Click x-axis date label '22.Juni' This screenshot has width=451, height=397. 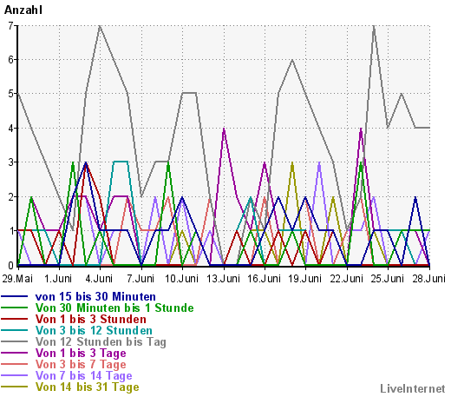click(x=346, y=279)
